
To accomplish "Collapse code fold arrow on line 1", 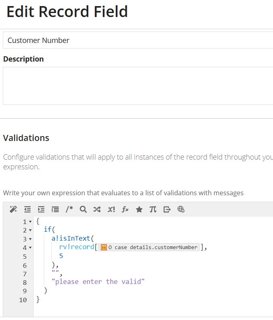I will pyautogui.click(x=30, y=222).
